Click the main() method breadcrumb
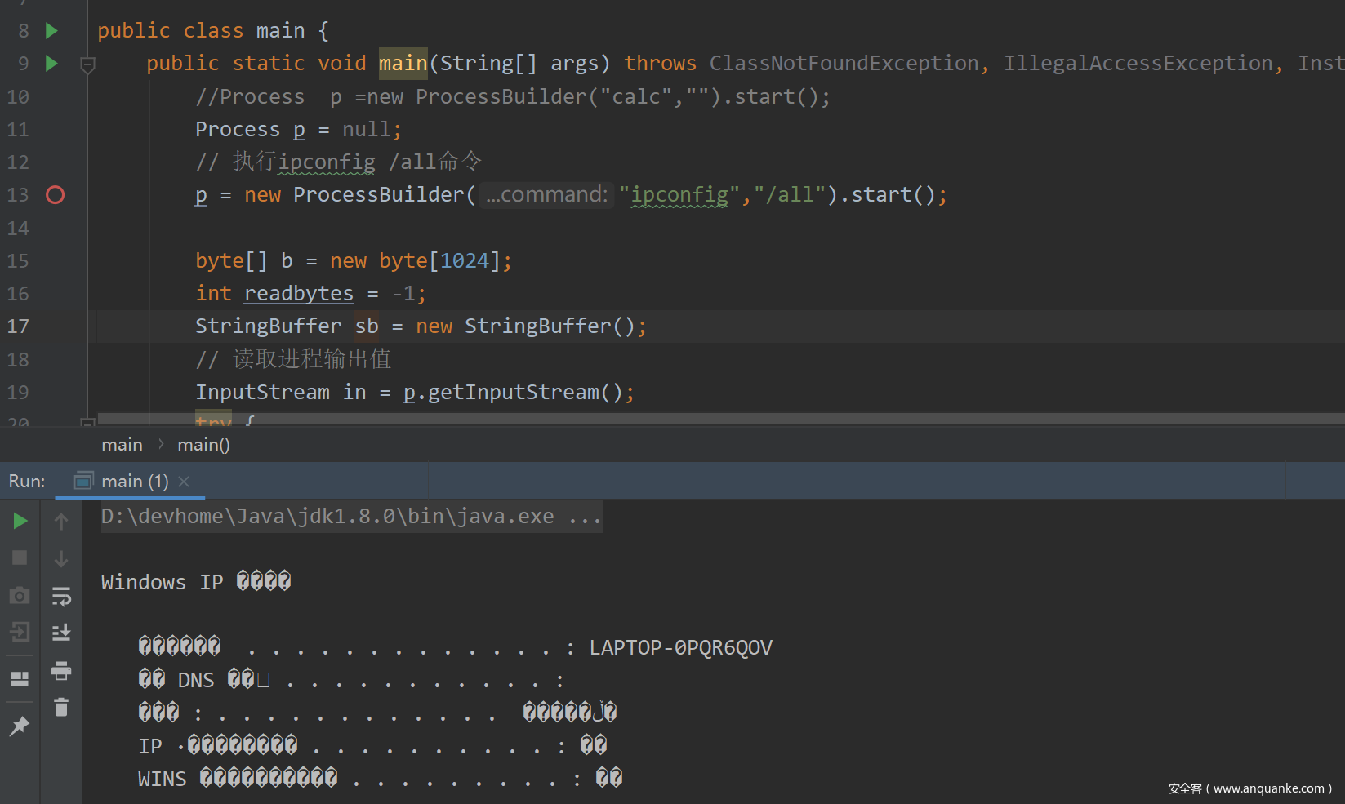The height and width of the screenshot is (804, 1345). (203, 445)
